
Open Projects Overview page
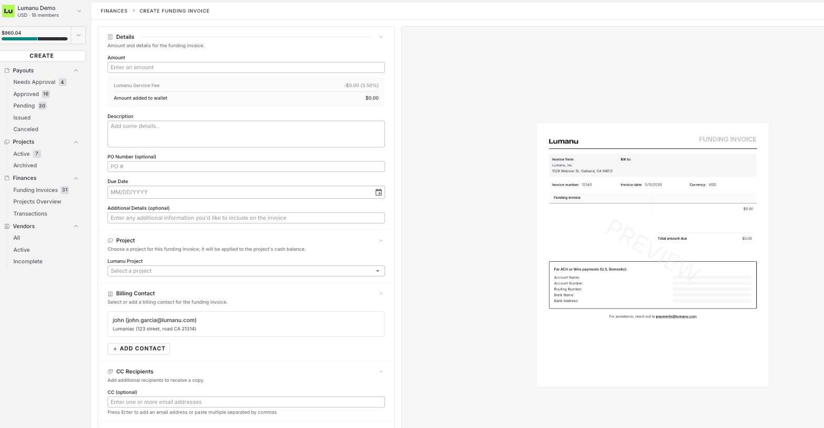point(37,201)
